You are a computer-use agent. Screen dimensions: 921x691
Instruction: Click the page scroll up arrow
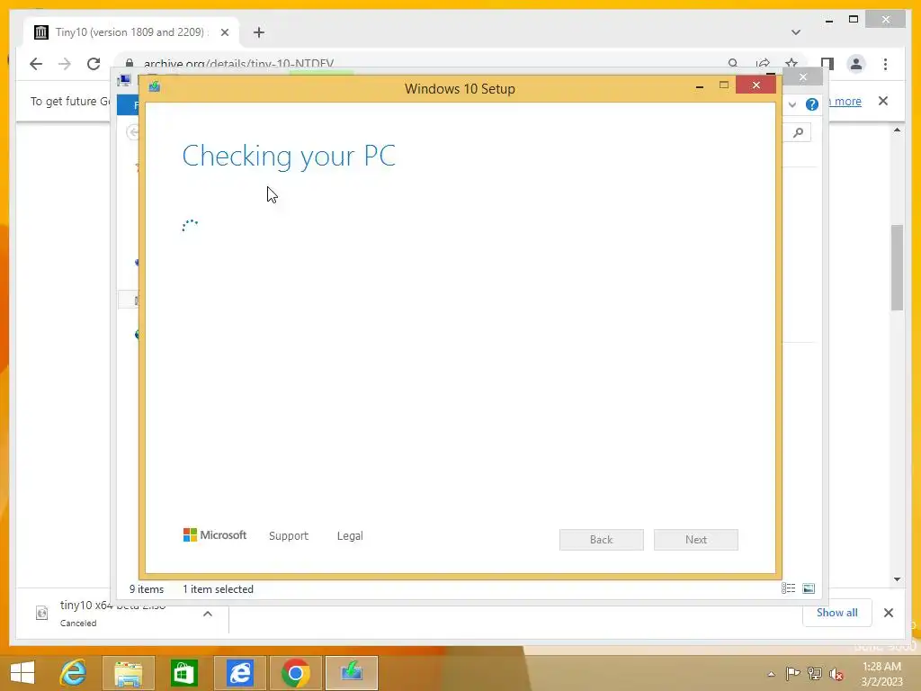tap(897, 130)
